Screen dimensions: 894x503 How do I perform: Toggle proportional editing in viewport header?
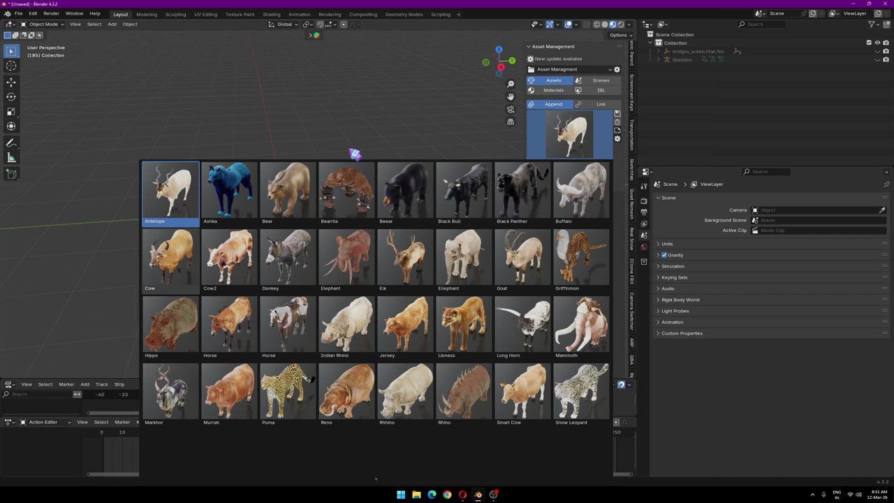click(343, 24)
